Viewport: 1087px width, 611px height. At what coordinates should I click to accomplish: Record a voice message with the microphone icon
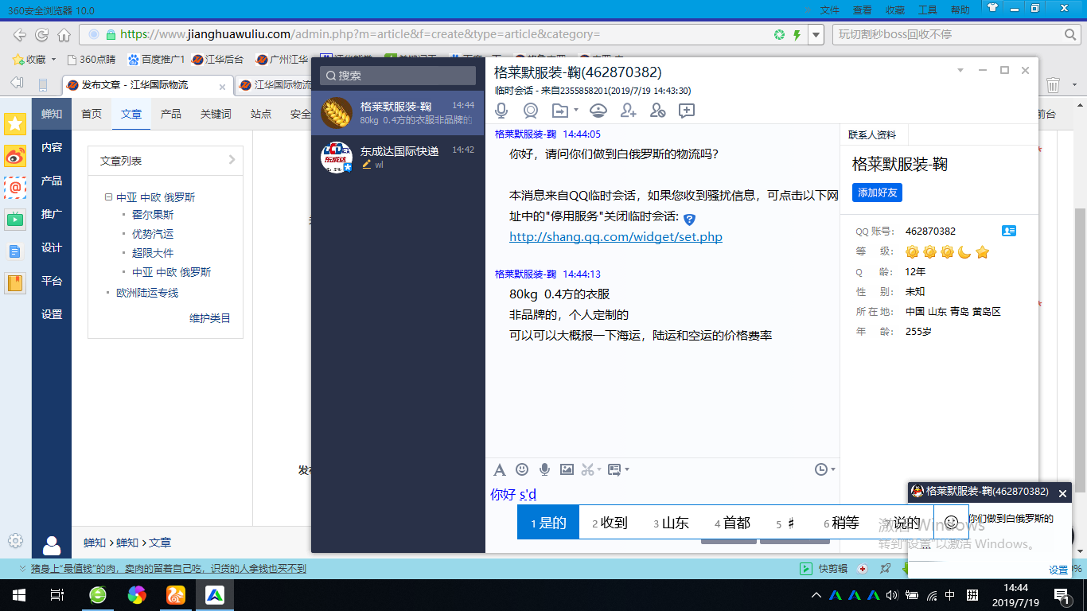[x=544, y=469]
